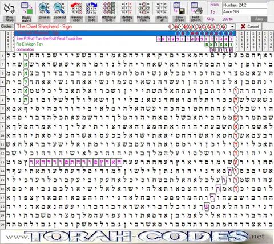Jump to the Next code

point(91,11)
